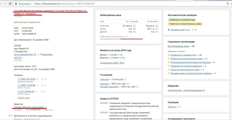Image resolution: width=232 pixels, height=120 pixels.
Task: Open Истец на значительную сумму link
Action: tap(185, 70)
